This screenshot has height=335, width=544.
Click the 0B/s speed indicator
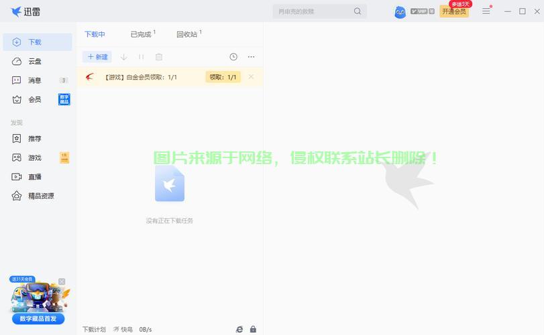pos(146,330)
